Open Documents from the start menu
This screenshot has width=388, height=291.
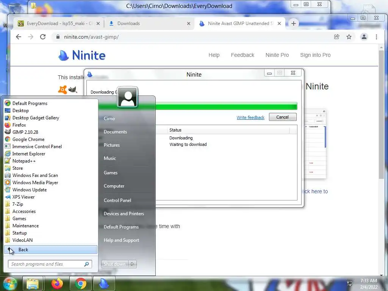tap(115, 132)
